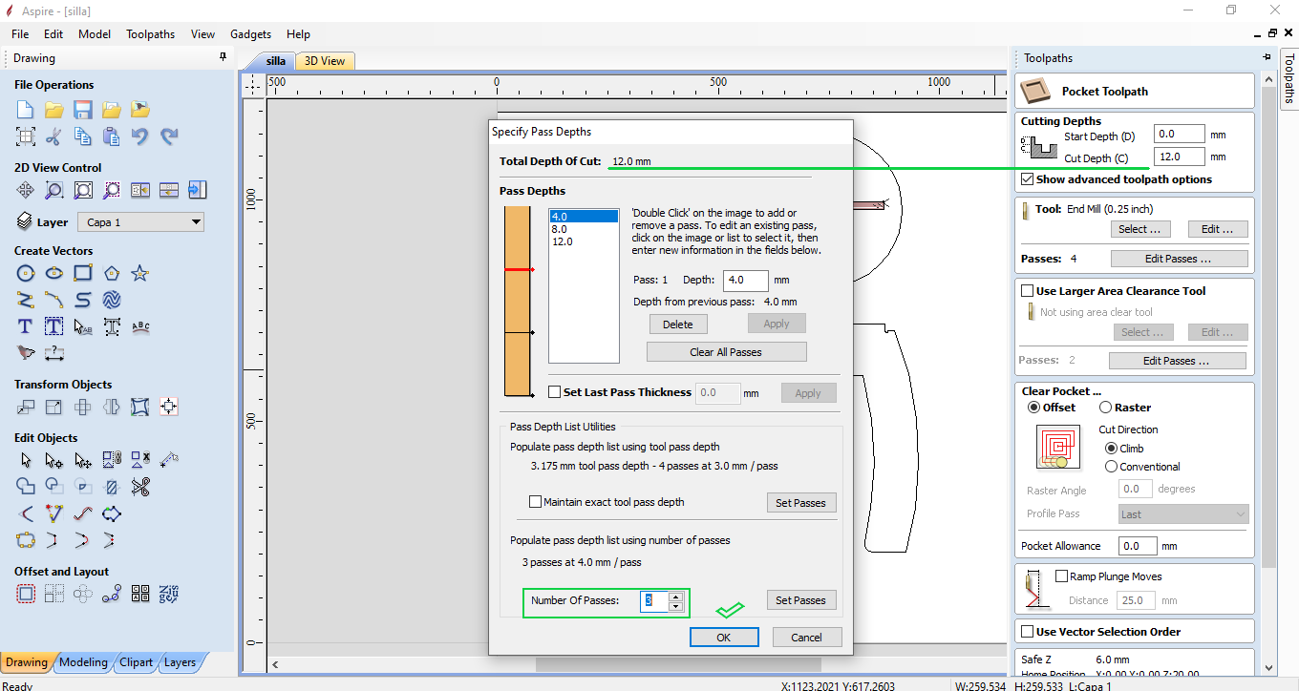This screenshot has width=1299, height=691.
Task: Select the Zoom magnifier tool in 2D View Control
Action: (54, 190)
